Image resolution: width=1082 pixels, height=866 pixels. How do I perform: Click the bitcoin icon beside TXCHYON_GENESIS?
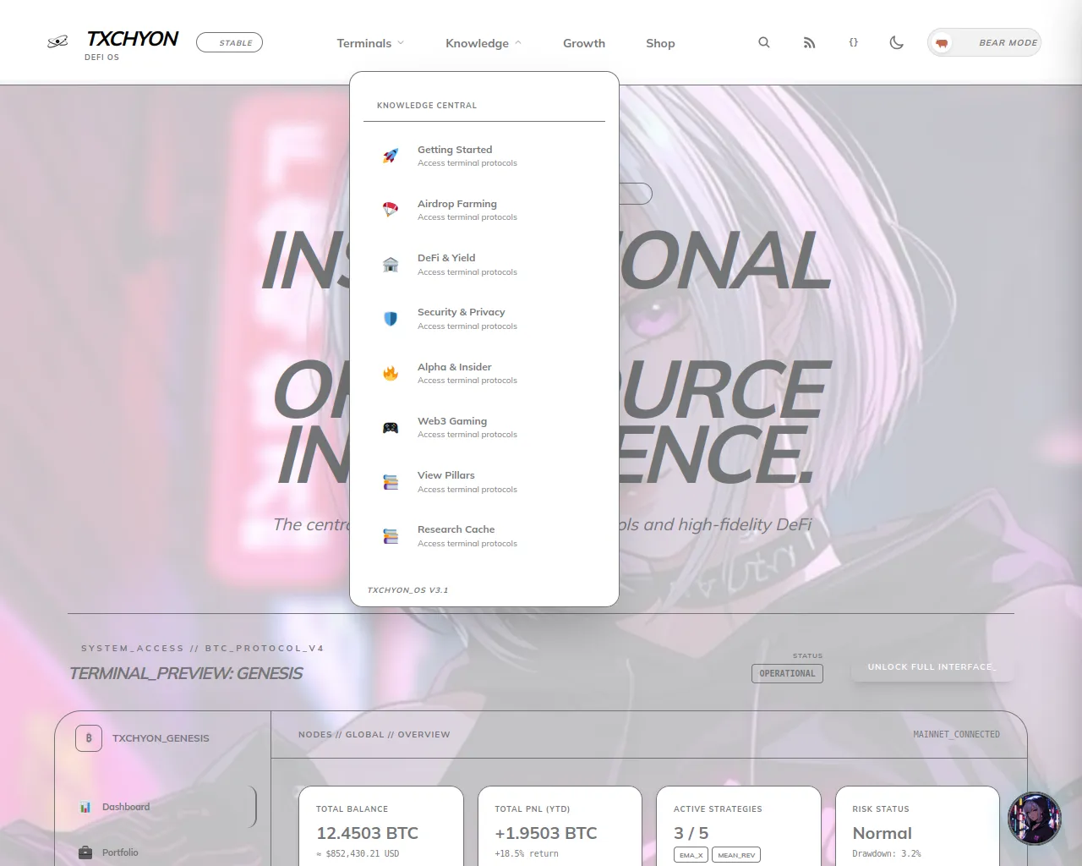pyautogui.click(x=89, y=738)
